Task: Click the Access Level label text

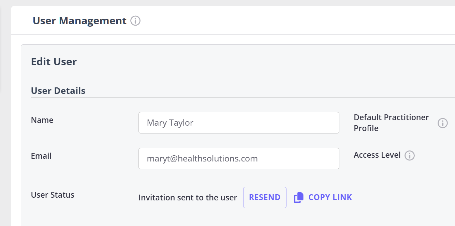Action: [x=377, y=155]
